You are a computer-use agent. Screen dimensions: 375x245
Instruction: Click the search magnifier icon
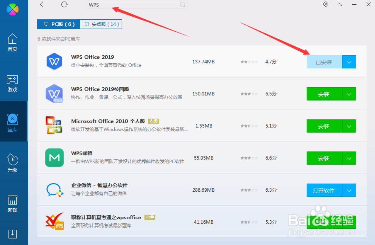pyautogui.click(x=182, y=5)
